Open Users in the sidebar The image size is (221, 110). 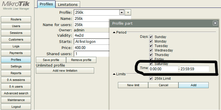[x=16, y=26]
